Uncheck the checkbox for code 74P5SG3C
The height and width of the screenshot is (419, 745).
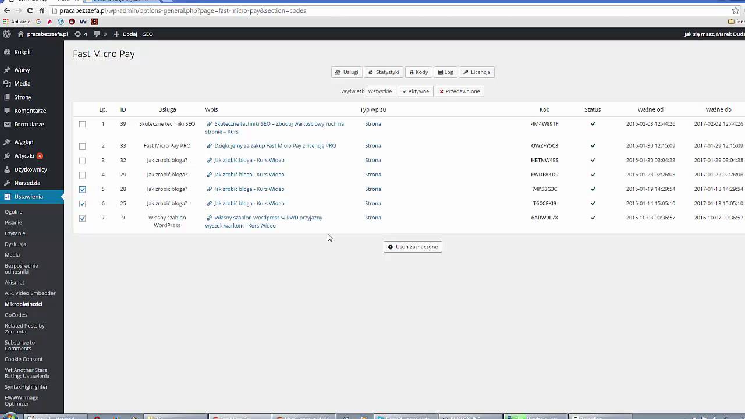pyautogui.click(x=82, y=189)
